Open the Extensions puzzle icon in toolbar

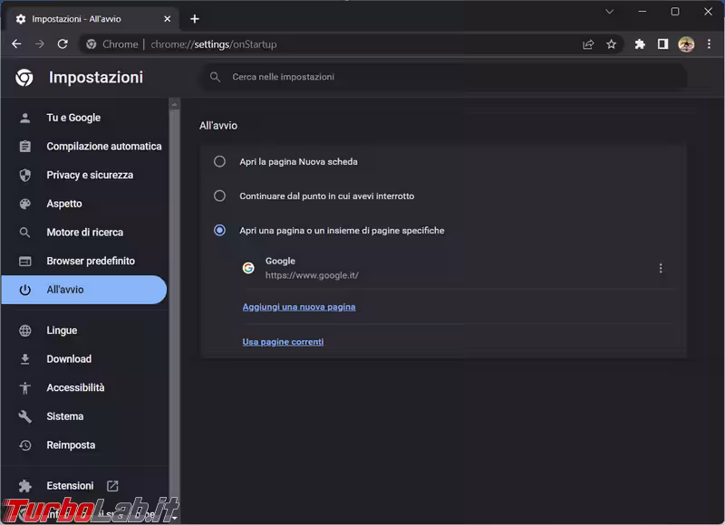click(x=640, y=43)
